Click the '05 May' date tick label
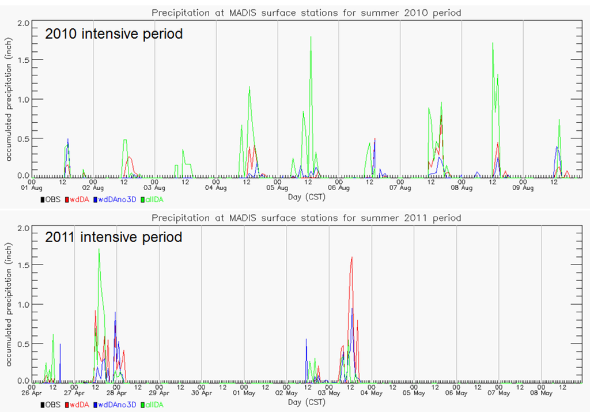 pyautogui.click(x=414, y=393)
